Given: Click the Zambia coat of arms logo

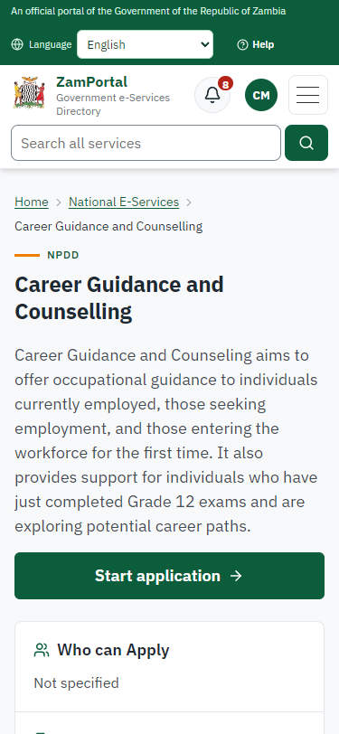Looking at the screenshot, I should [x=29, y=93].
